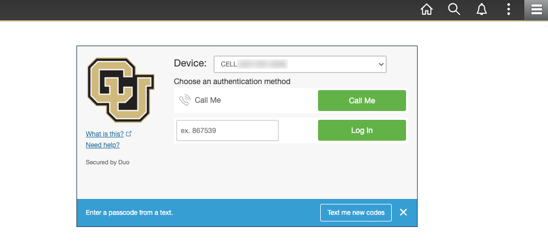Open the Need help? link

click(103, 145)
